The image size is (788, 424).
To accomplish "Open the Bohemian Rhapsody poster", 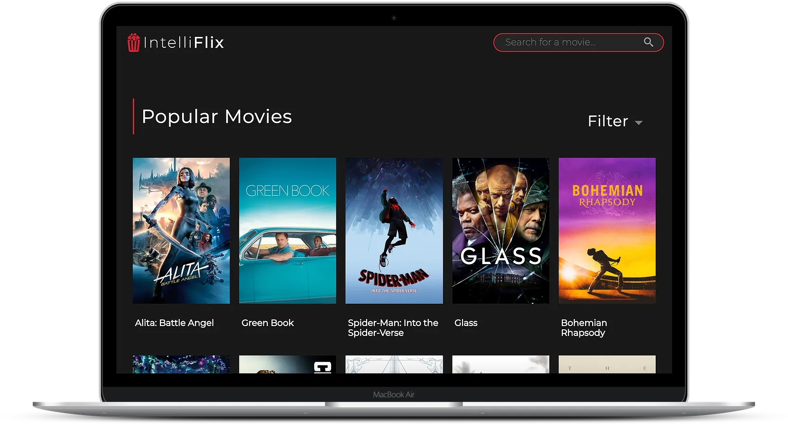I will pyautogui.click(x=607, y=230).
